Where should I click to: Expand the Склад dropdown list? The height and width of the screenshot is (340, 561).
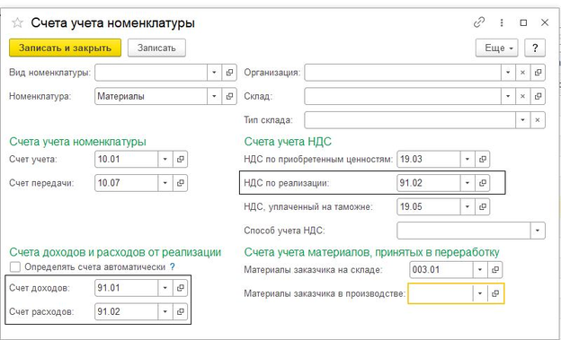508,96
